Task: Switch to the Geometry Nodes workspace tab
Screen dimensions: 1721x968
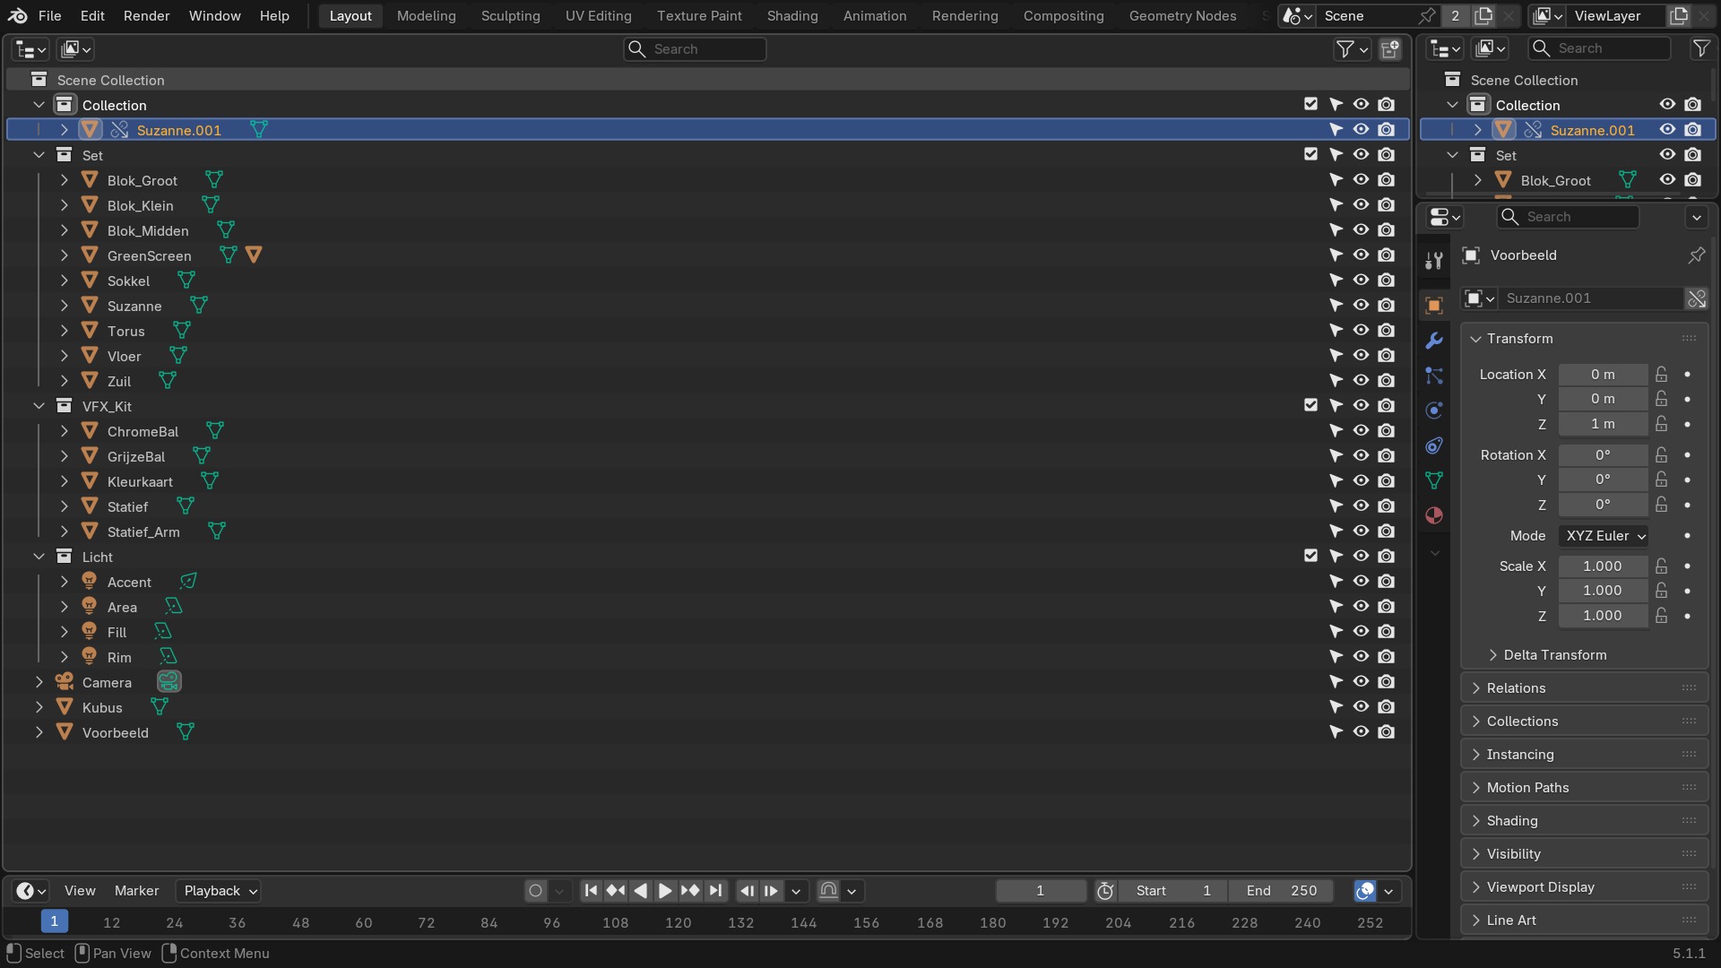Action: pos(1182,16)
